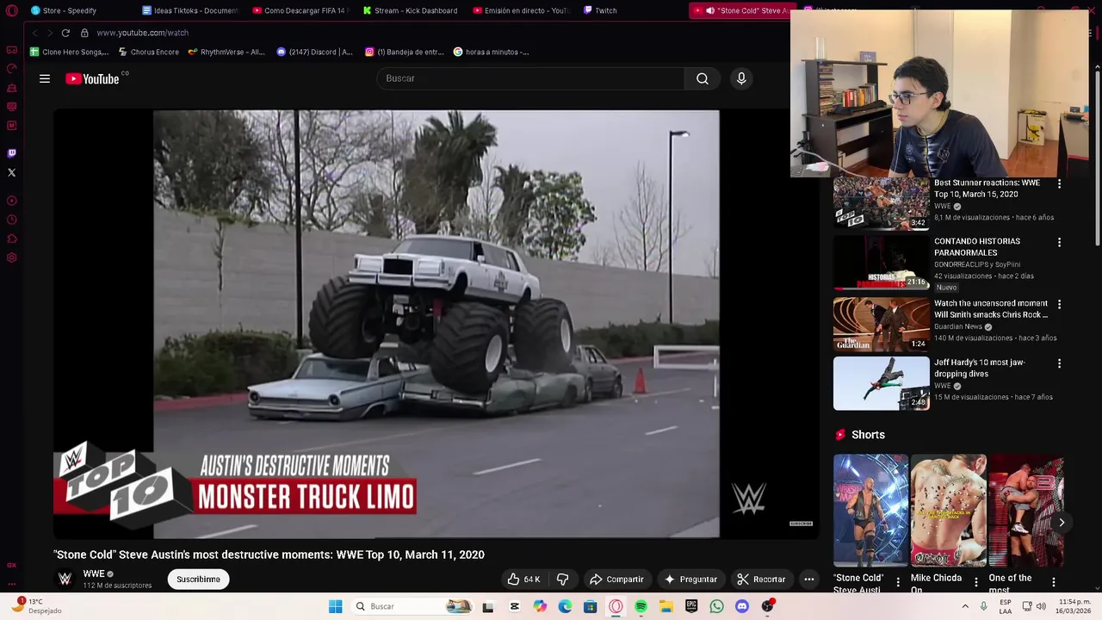Open History clock icon in sidebar
Image resolution: width=1102 pixels, height=620 pixels.
[x=11, y=220]
